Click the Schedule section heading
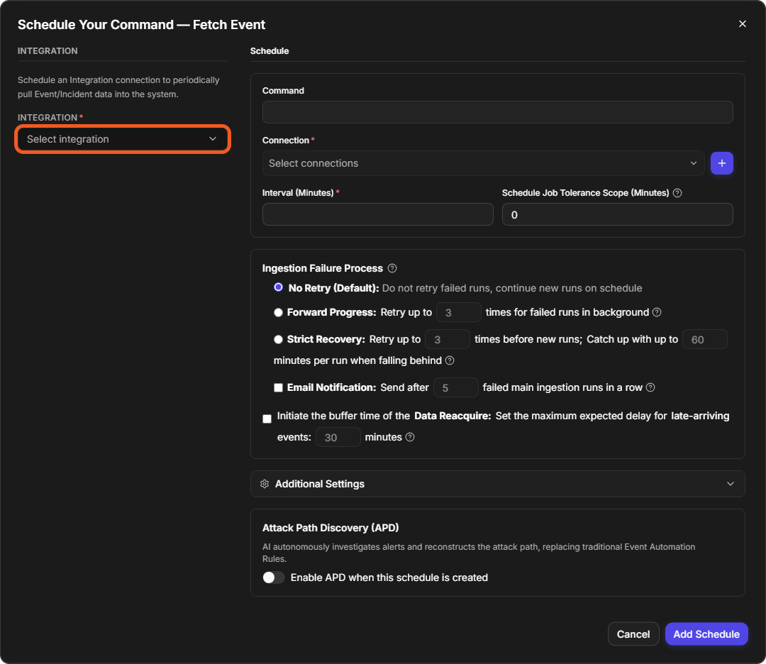 pyautogui.click(x=270, y=51)
